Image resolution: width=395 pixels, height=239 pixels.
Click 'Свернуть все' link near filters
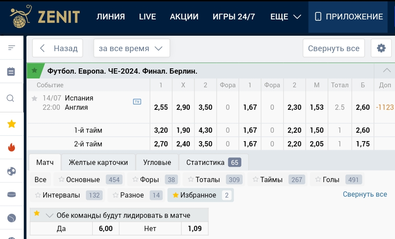pyautogui.click(x=365, y=194)
